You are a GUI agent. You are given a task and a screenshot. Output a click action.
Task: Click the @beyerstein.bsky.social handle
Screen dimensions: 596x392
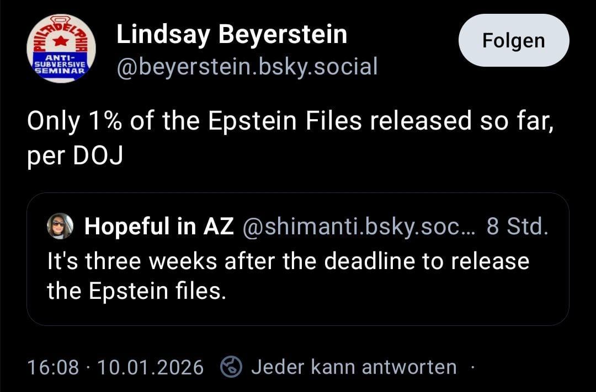[247, 67]
